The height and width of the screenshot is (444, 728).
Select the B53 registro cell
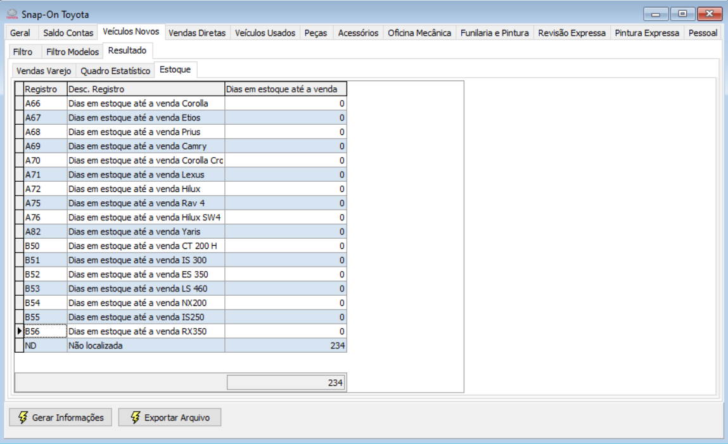coord(45,289)
